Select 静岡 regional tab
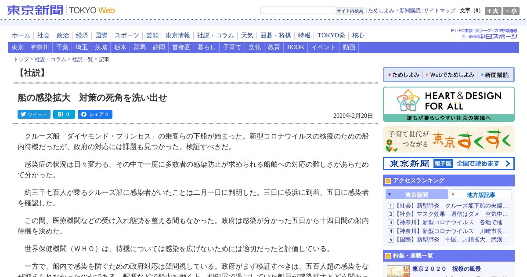This screenshot has width=527, height=277. tap(159, 47)
